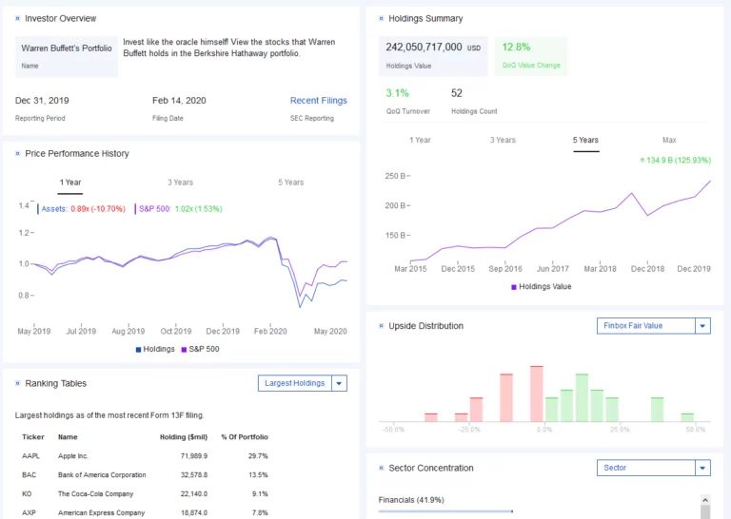Select the Max tab in Holdings Summary
The height and width of the screenshot is (519, 731).
coord(669,140)
